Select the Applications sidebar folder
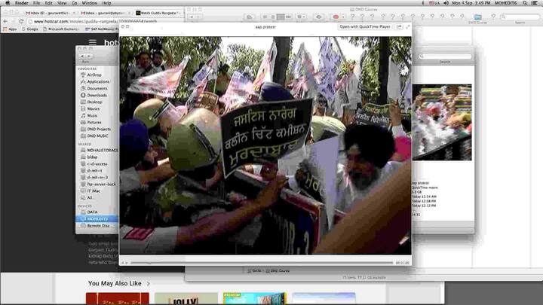The height and width of the screenshot is (305, 543). coord(98,81)
